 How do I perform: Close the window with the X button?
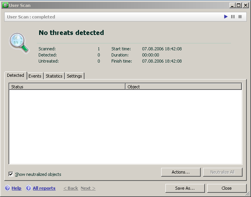(x=245, y=5)
